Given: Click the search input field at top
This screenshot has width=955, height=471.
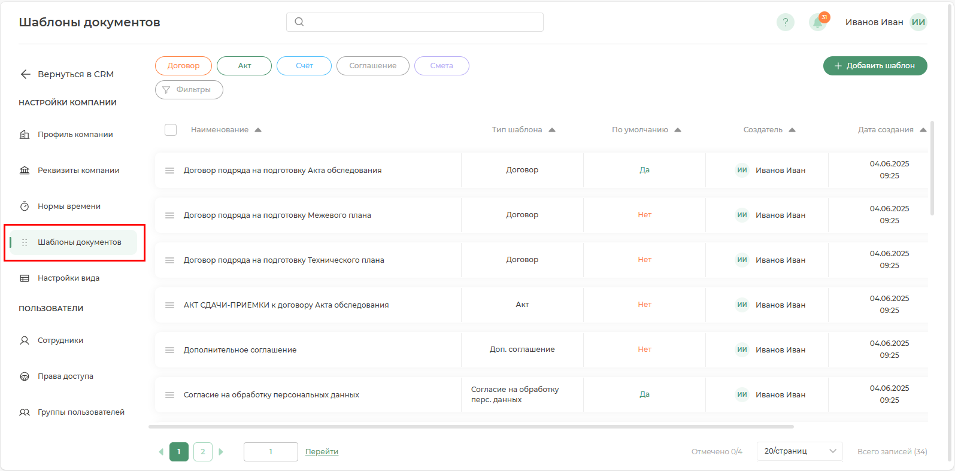Looking at the screenshot, I should pyautogui.click(x=414, y=22).
